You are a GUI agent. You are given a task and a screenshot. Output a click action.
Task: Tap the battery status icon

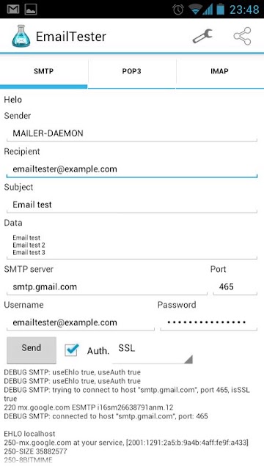point(220,10)
